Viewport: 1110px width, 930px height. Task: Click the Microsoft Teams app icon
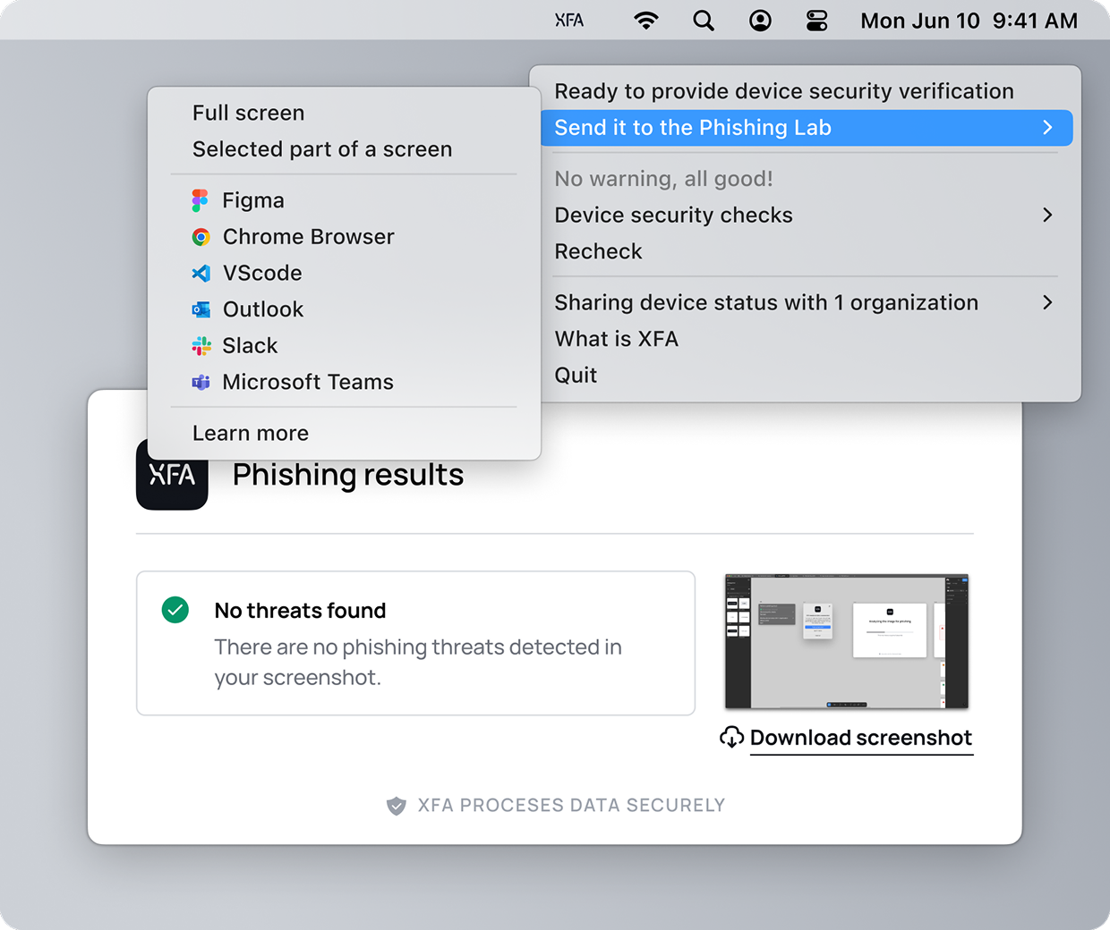(201, 382)
